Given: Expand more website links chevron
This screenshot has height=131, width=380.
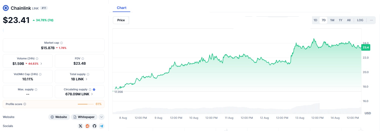Looking at the screenshot, I should pyautogui.click(x=101, y=117).
